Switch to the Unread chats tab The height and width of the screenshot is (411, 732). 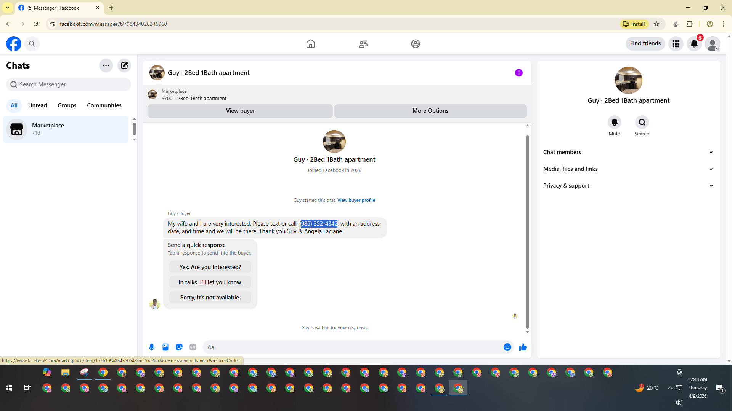pos(37,105)
